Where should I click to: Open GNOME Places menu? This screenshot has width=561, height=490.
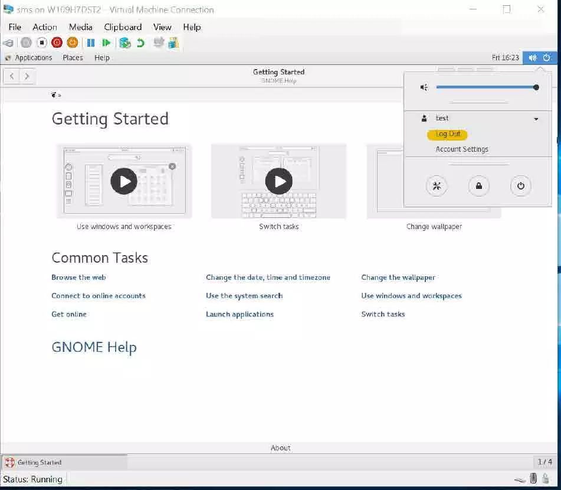73,58
